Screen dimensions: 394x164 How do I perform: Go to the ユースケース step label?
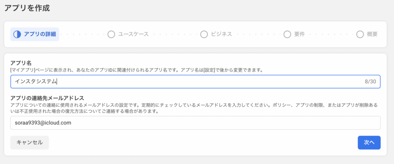click(x=134, y=34)
